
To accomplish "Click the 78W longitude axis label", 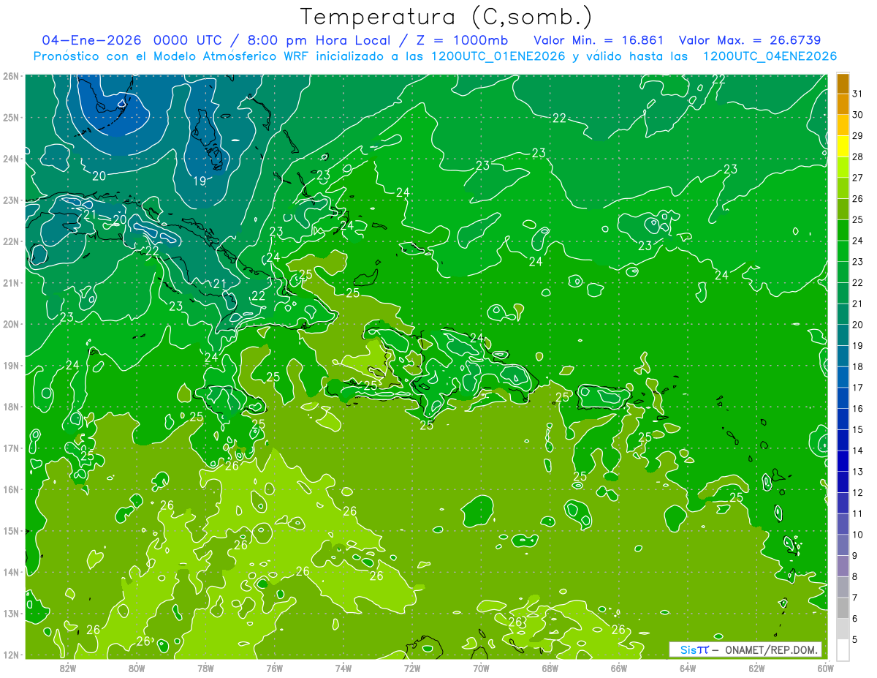I will [205, 667].
